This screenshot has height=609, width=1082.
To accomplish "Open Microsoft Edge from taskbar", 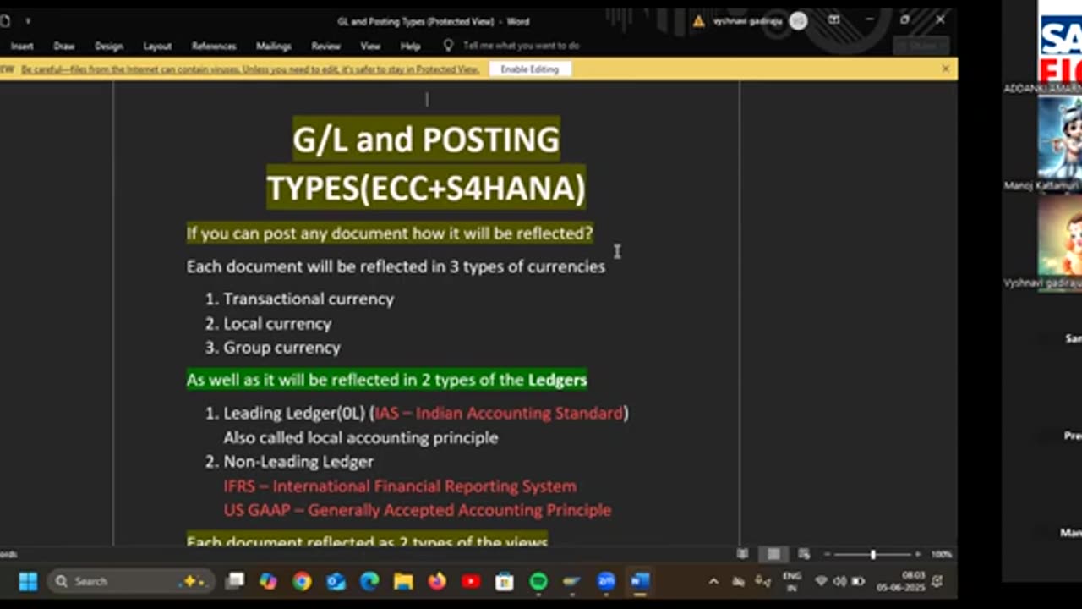I will tap(369, 581).
